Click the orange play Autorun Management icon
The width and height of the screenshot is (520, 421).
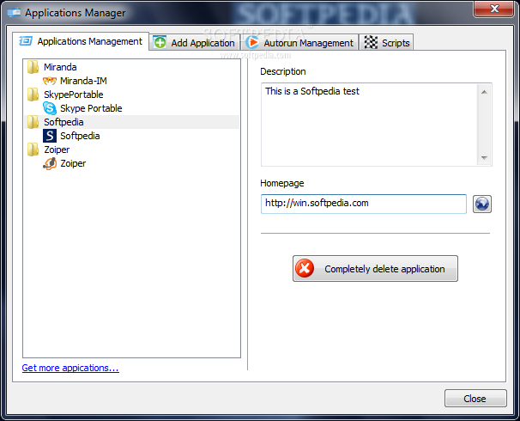pyautogui.click(x=252, y=42)
